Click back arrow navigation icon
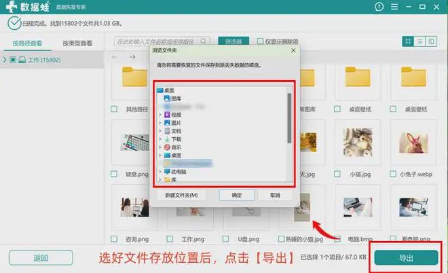The width and height of the screenshot is (448, 273). 115,57
